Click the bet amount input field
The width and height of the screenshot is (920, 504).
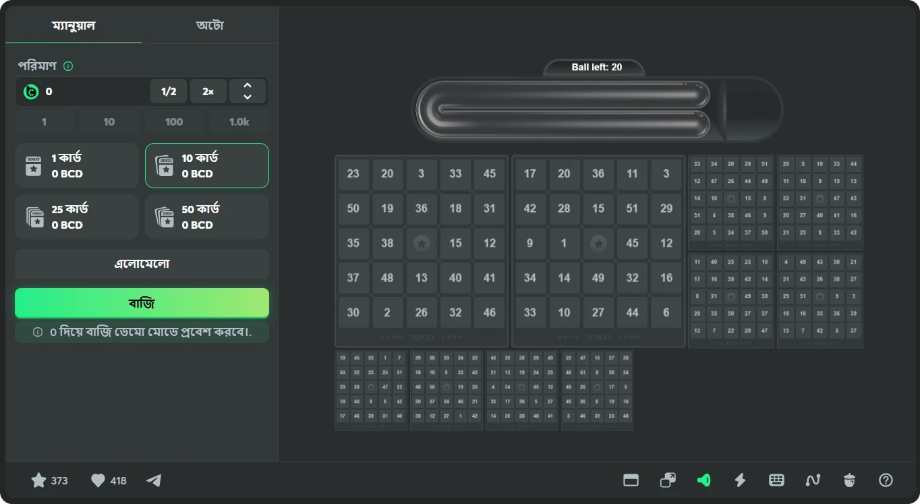click(94, 91)
